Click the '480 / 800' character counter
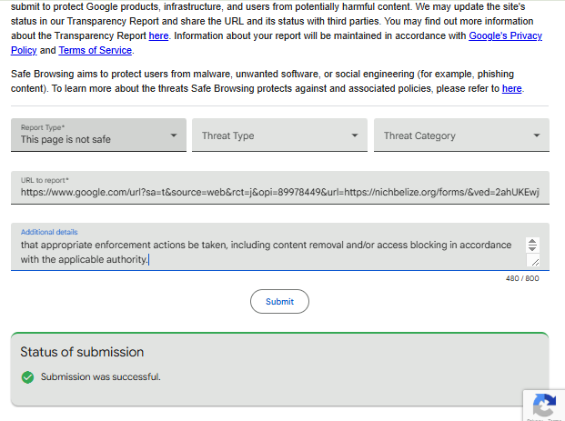 [522, 278]
